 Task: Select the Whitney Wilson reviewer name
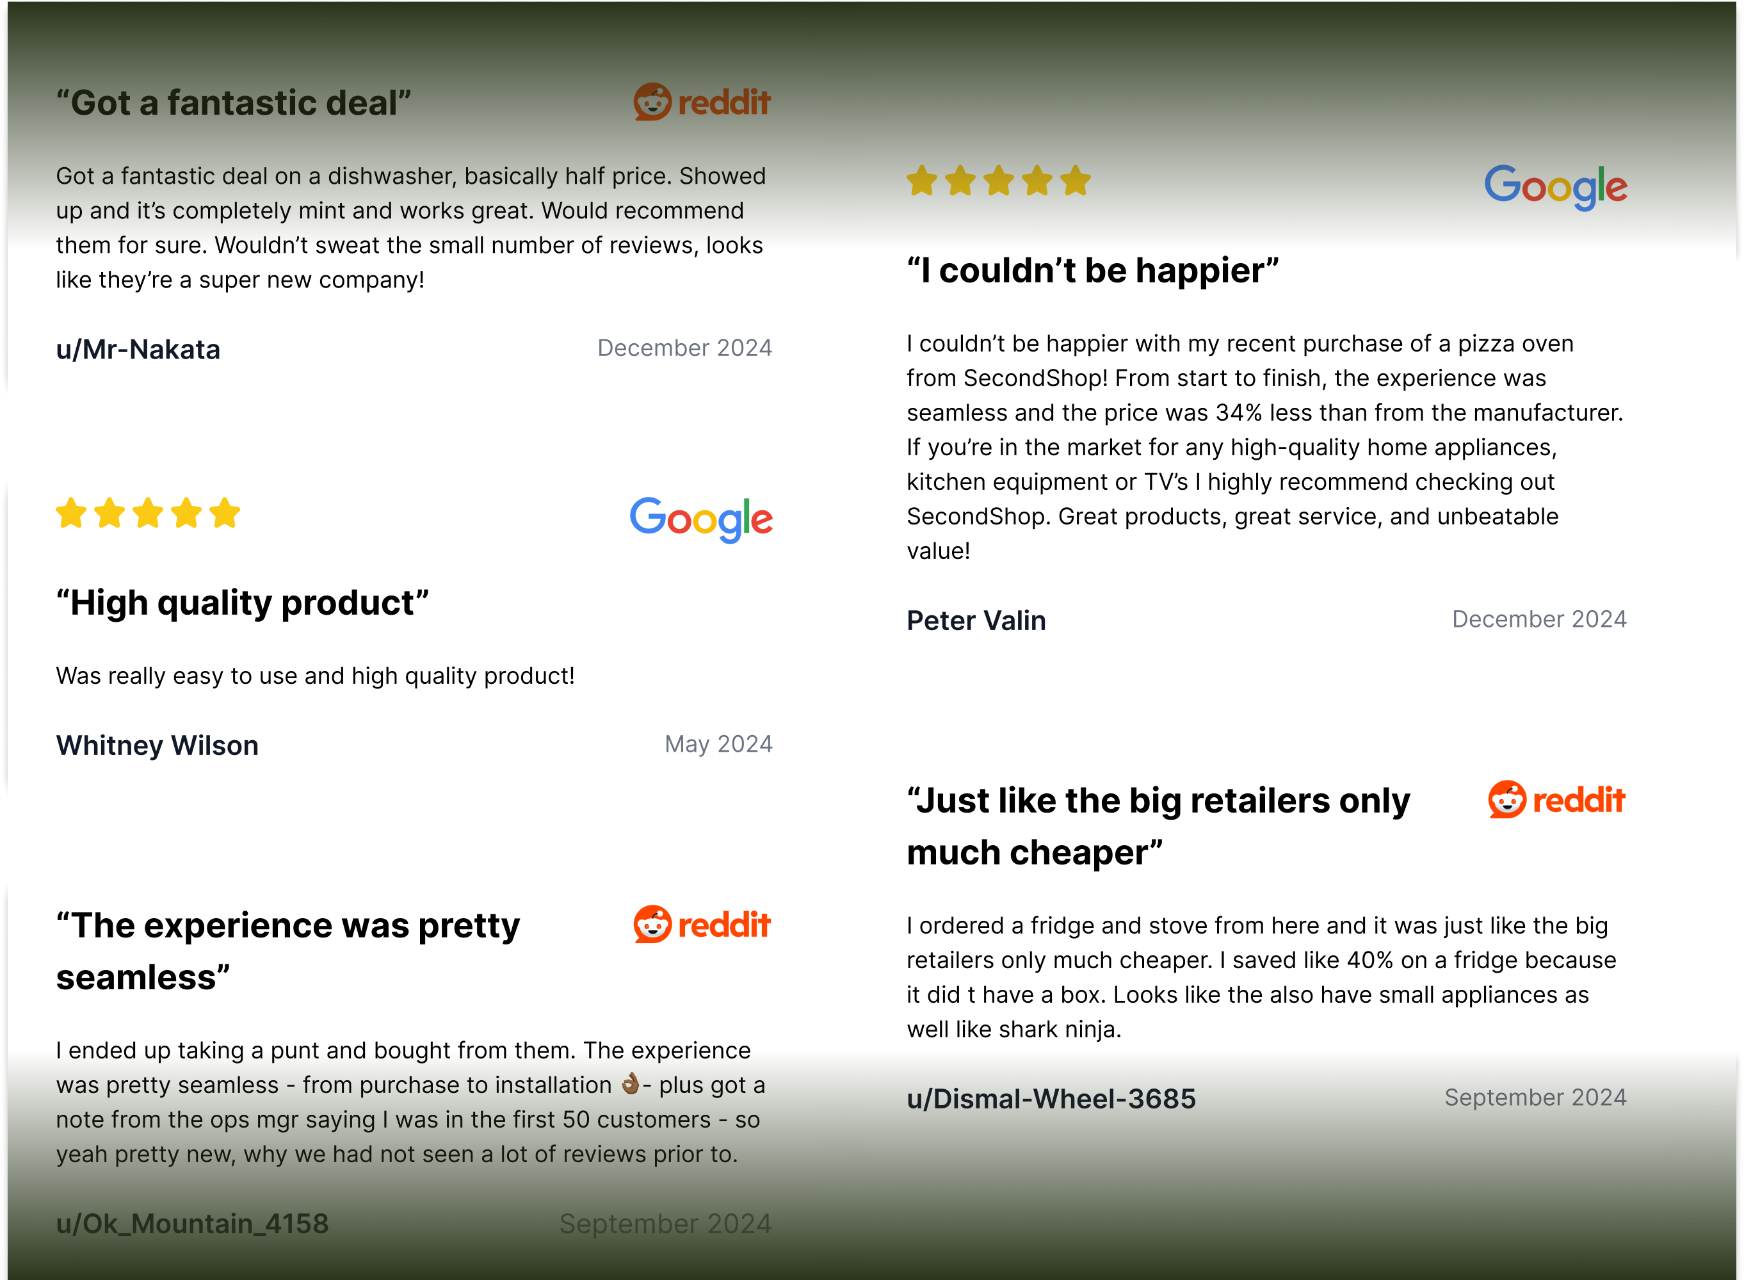(x=157, y=745)
